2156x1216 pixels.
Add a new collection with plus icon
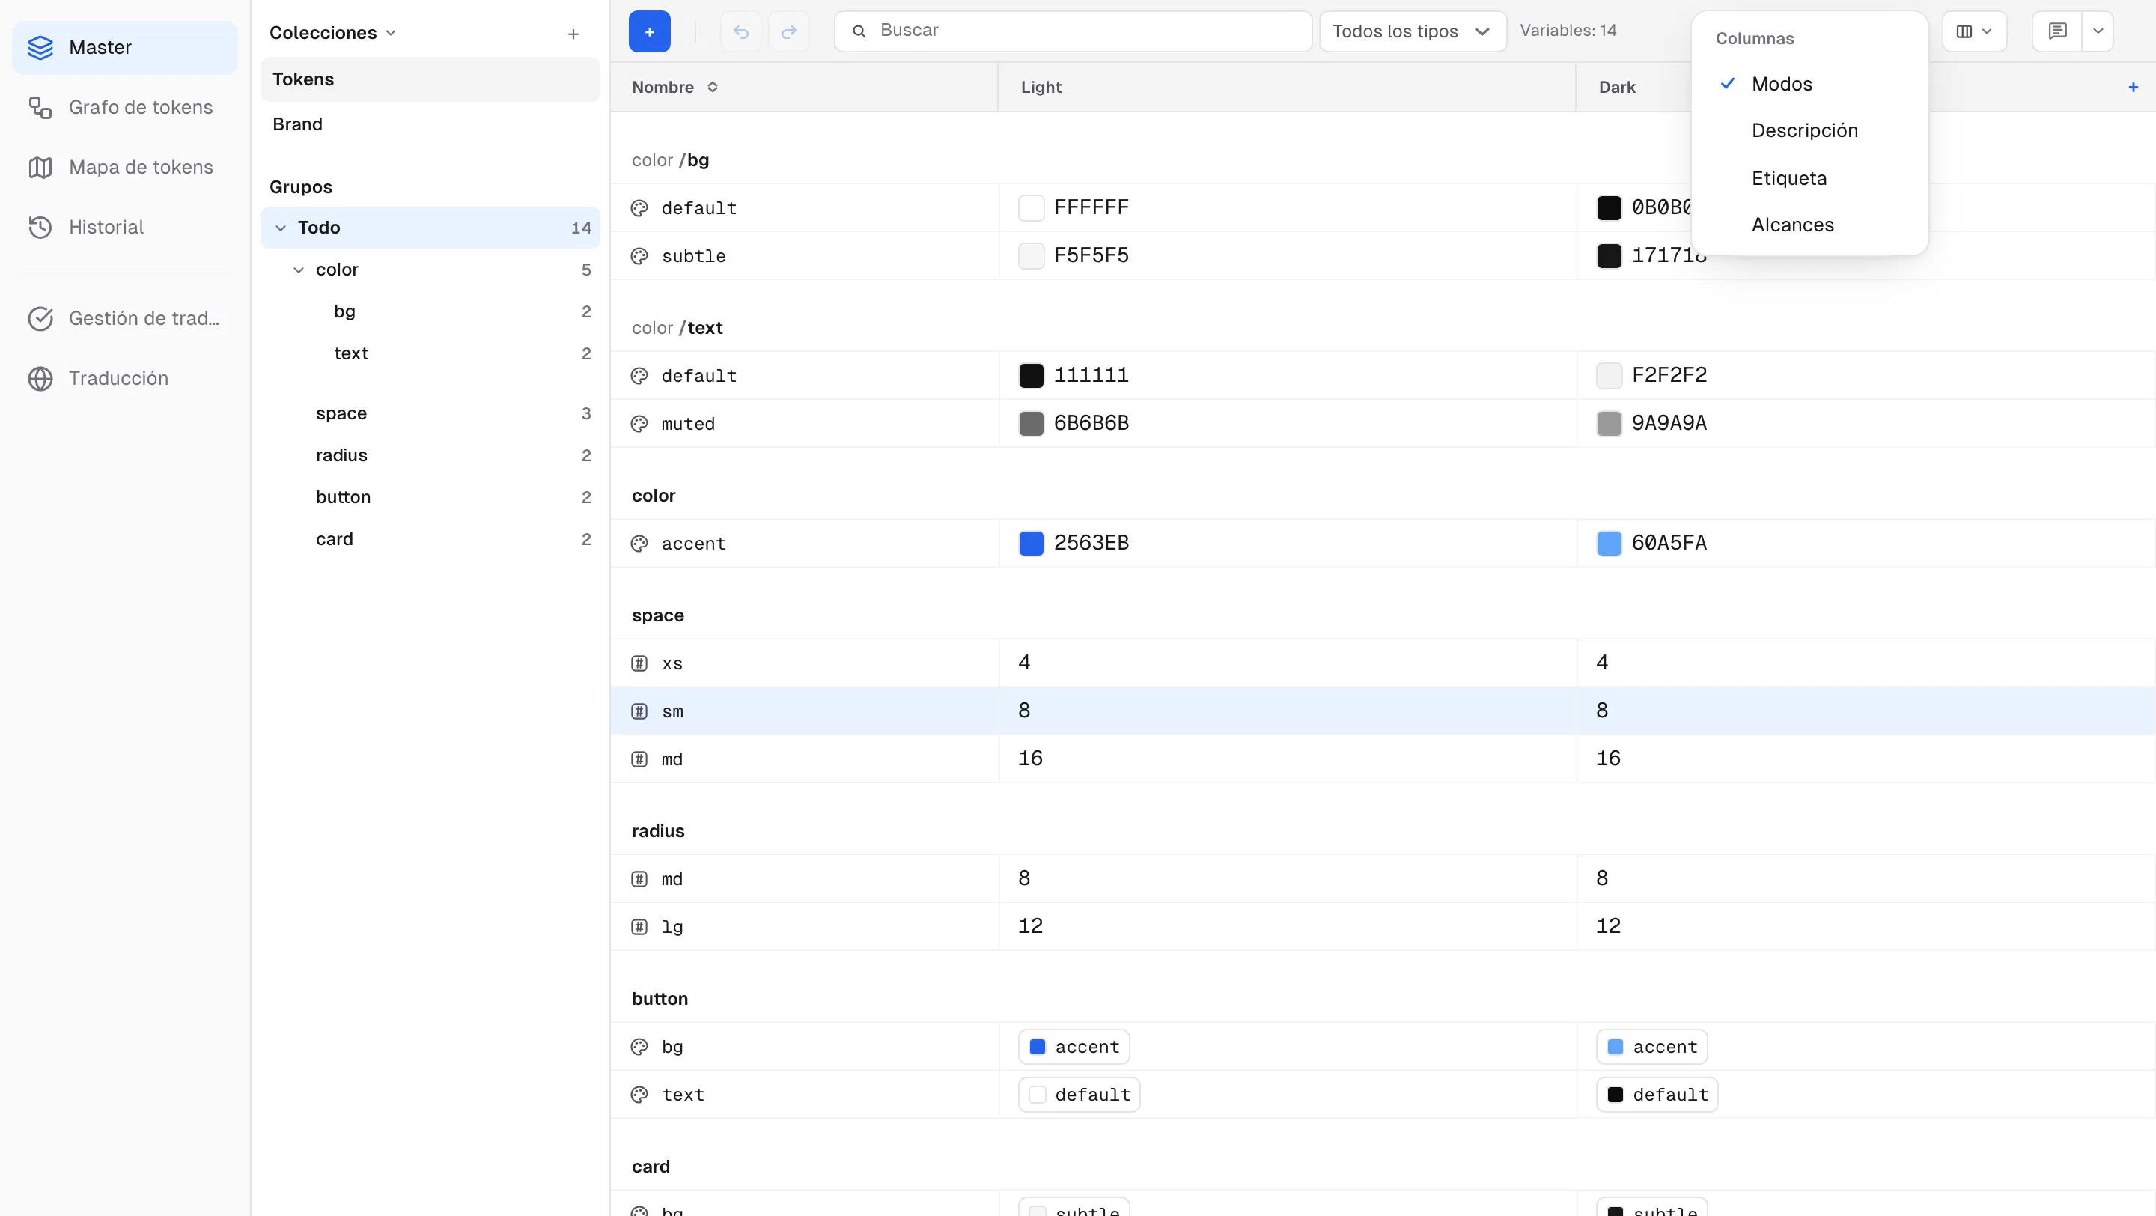573,34
